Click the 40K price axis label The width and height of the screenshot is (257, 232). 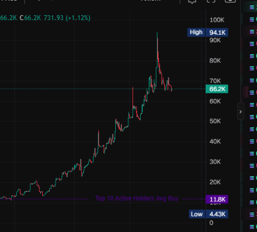(x=215, y=141)
